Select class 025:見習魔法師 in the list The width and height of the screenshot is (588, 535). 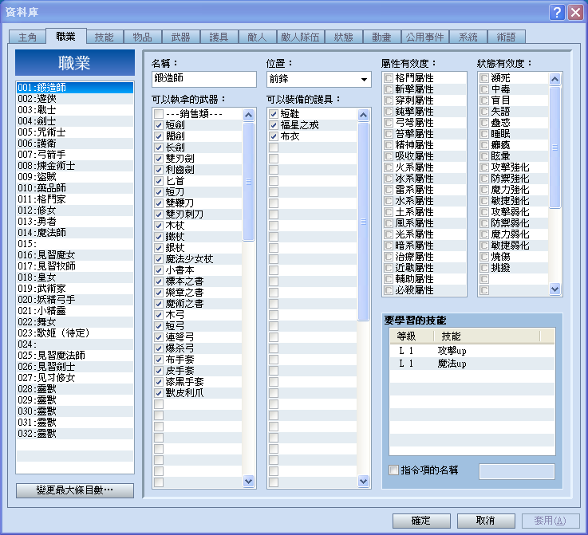(x=75, y=356)
